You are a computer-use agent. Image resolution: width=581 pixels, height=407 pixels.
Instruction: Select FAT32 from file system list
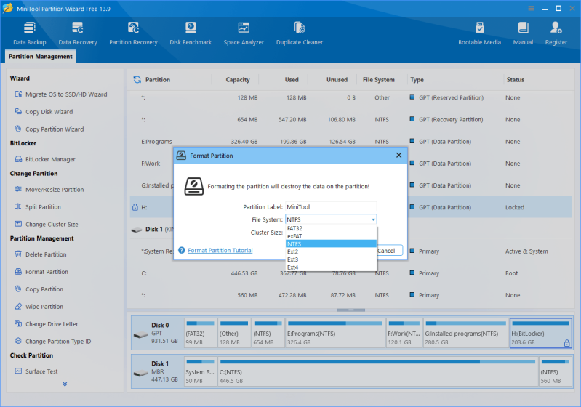point(332,228)
